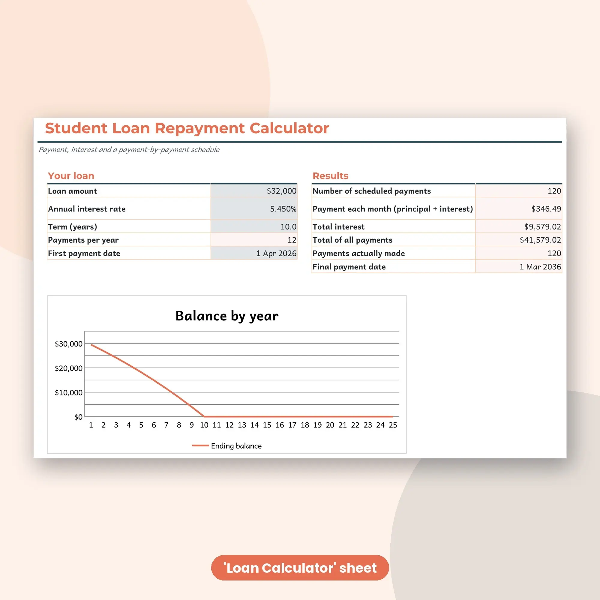Click the 'Ending balance' chart legend entry

pos(227,446)
